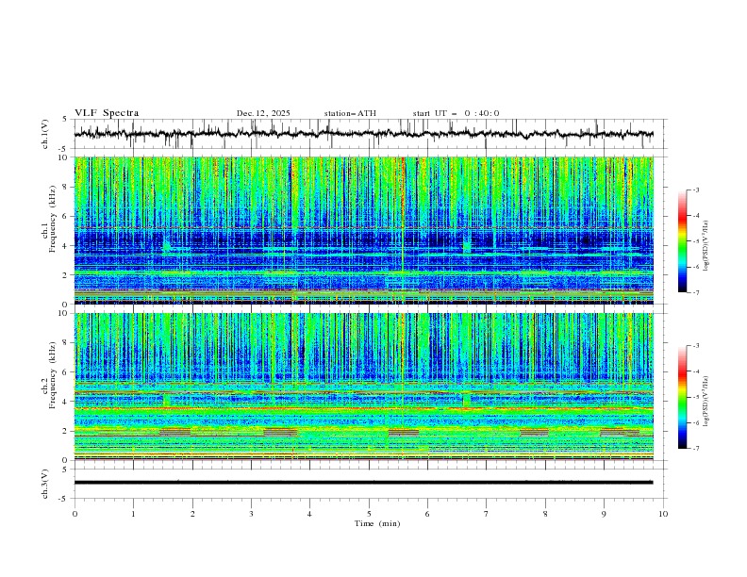Screen dimensions: 747x577
Task: Click the 'ch.1(V)' axis label
Action: pos(45,134)
